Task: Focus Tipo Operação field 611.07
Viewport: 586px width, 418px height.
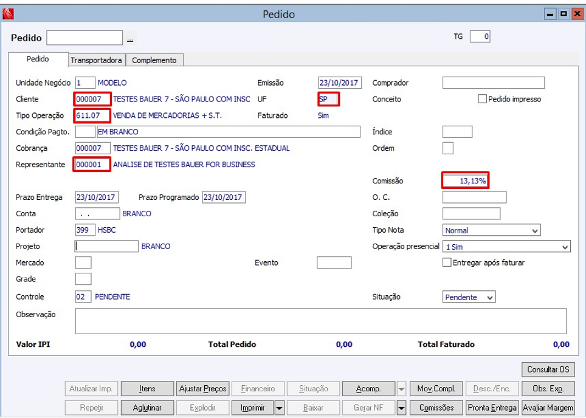Action: 92,115
